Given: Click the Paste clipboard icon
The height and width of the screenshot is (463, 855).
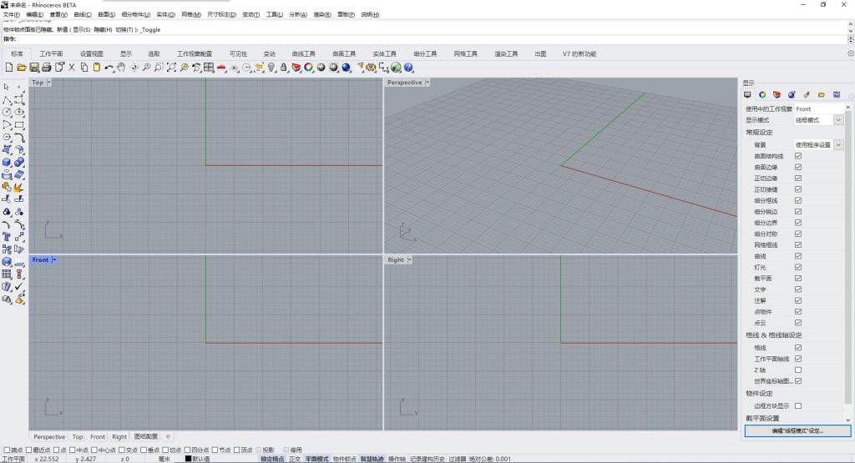Looking at the screenshot, I should pos(97,68).
